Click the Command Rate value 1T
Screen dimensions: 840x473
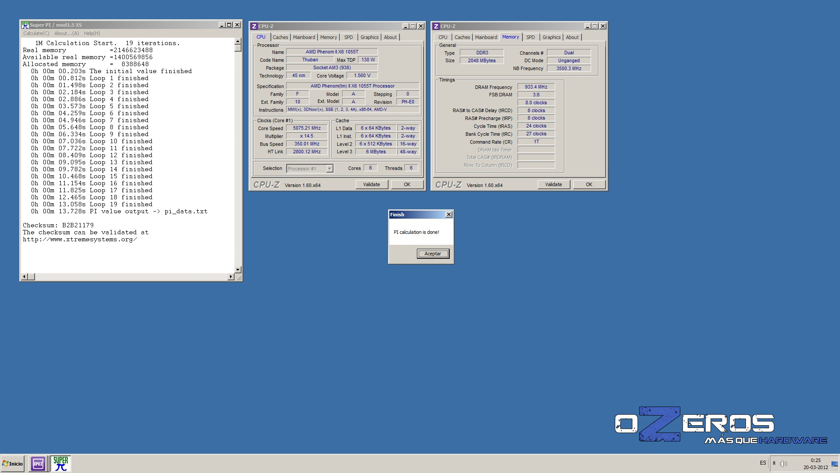point(536,141)
